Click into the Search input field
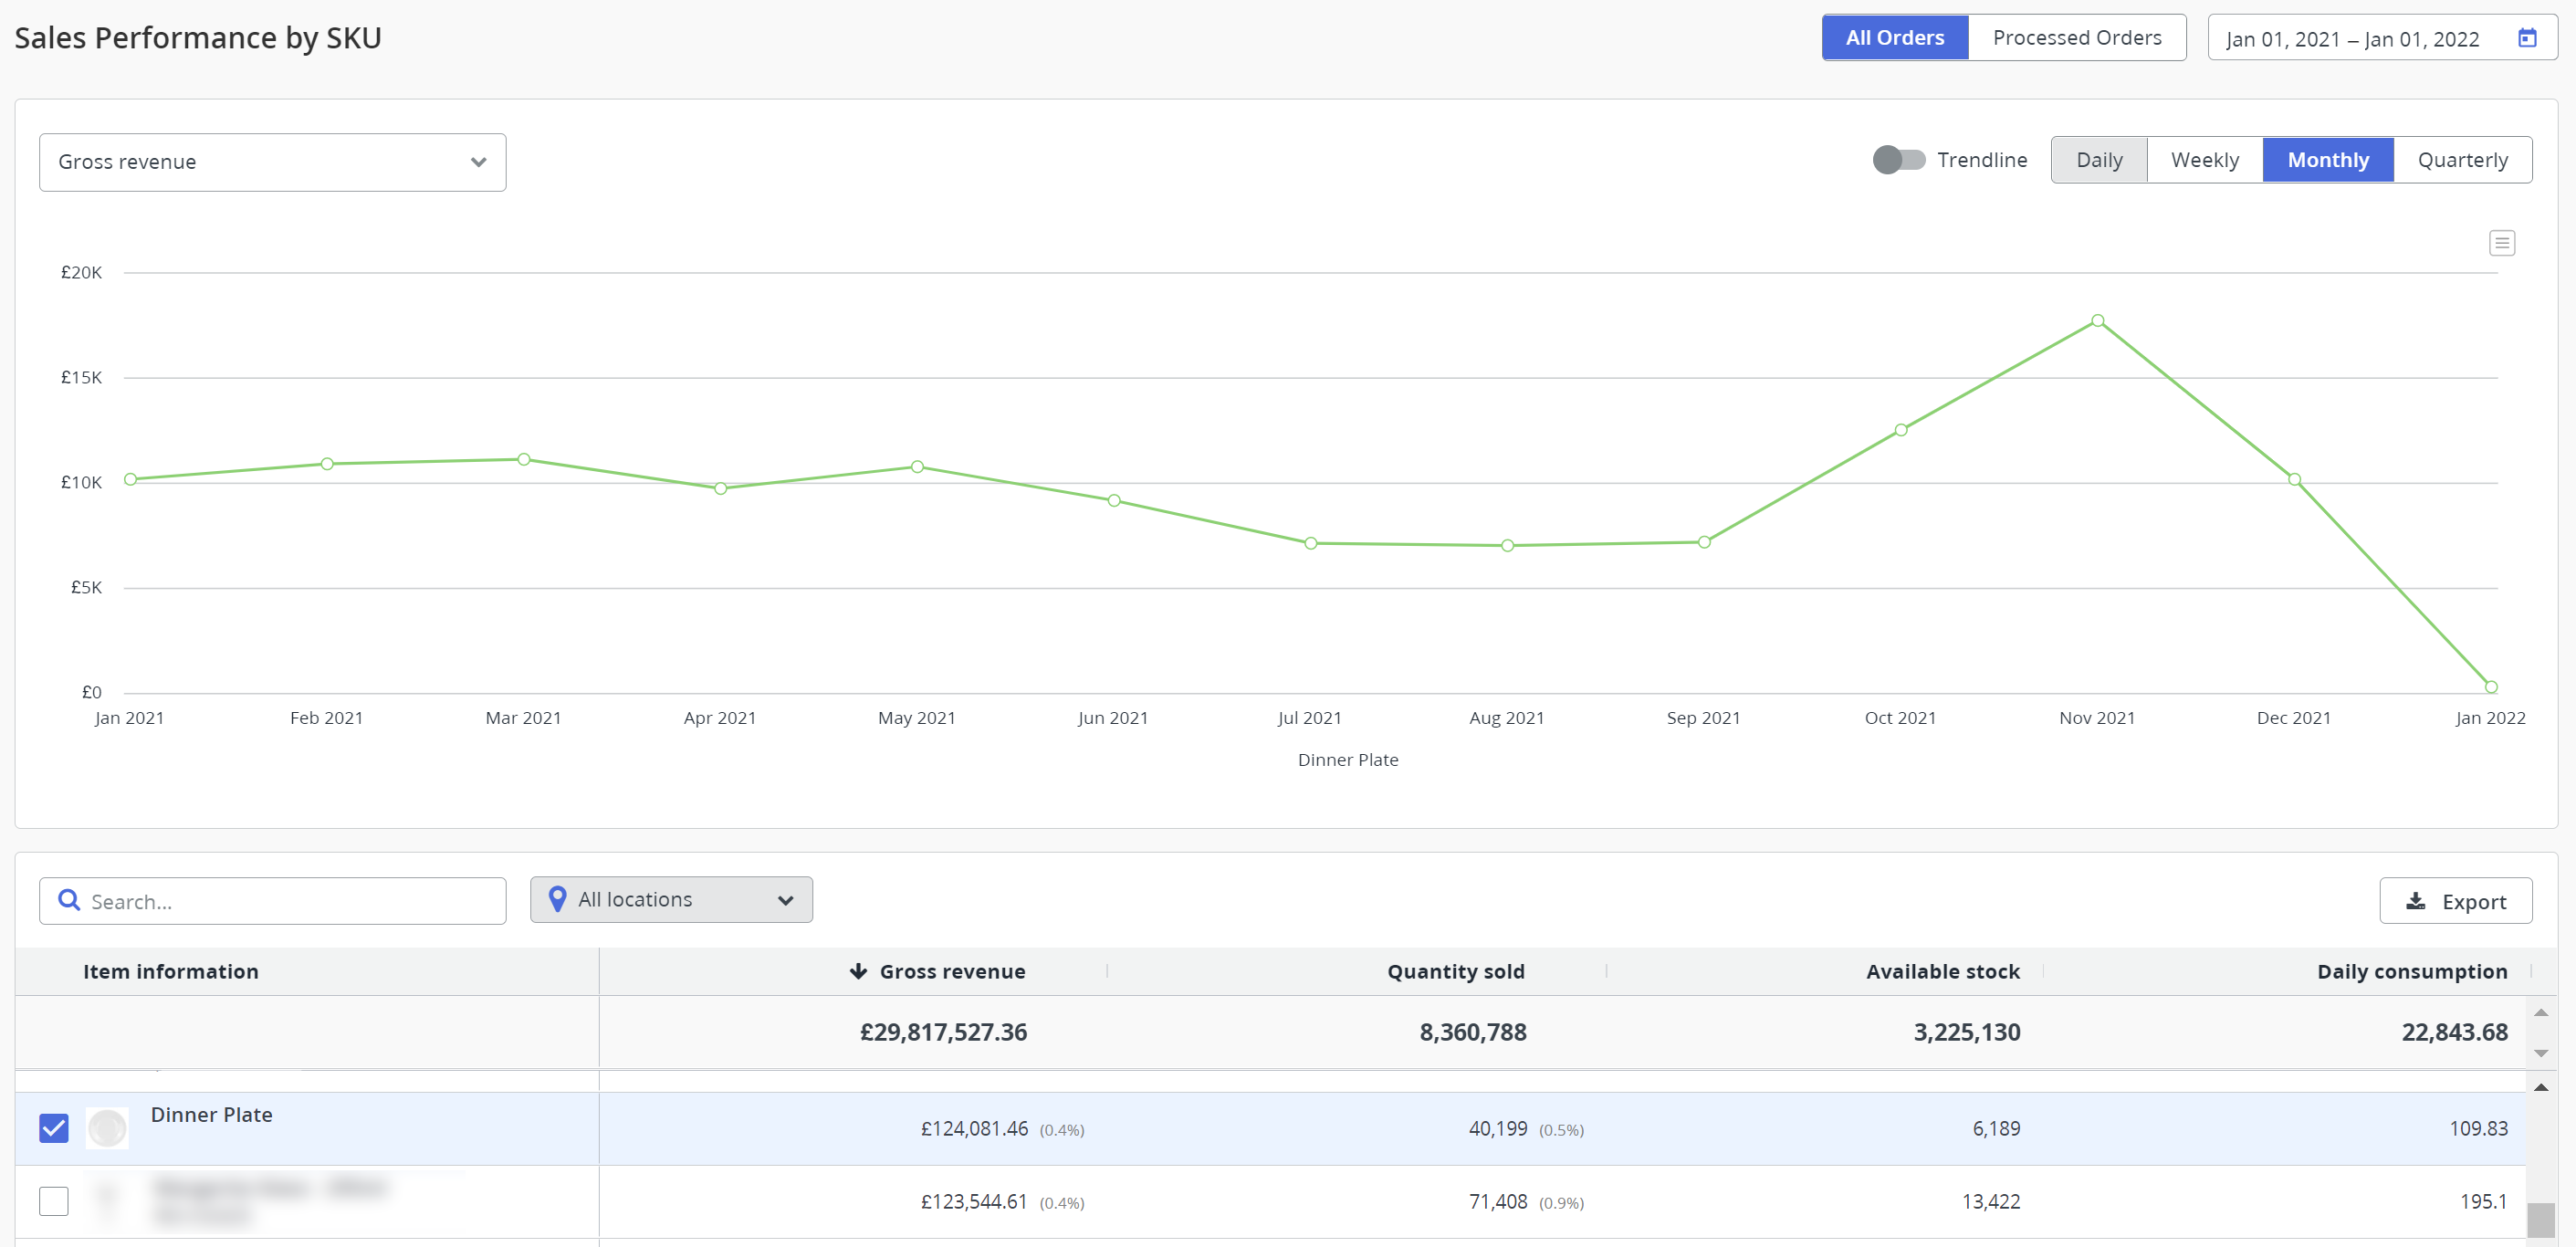 [290, 901]
